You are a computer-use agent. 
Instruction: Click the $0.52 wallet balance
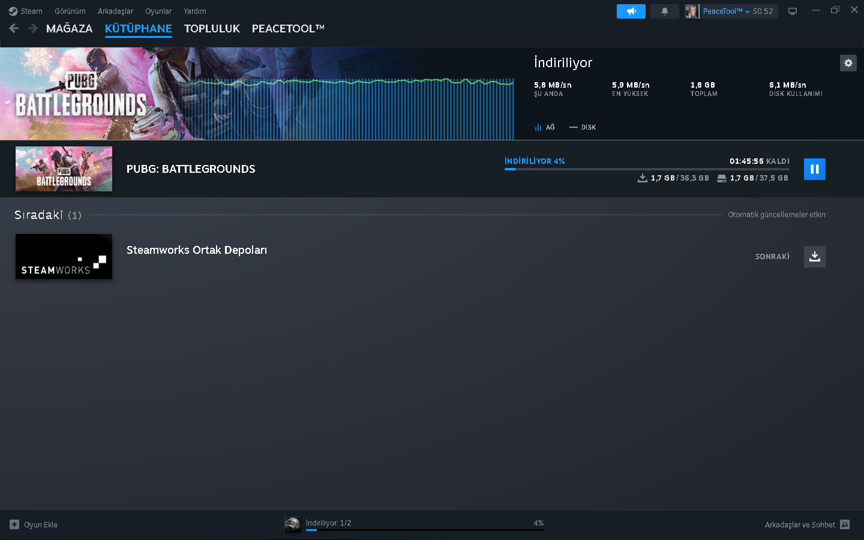pyautogui.click(x=763, y=11)
